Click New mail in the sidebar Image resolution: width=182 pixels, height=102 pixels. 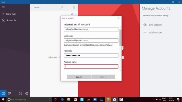tap(9, 14)
